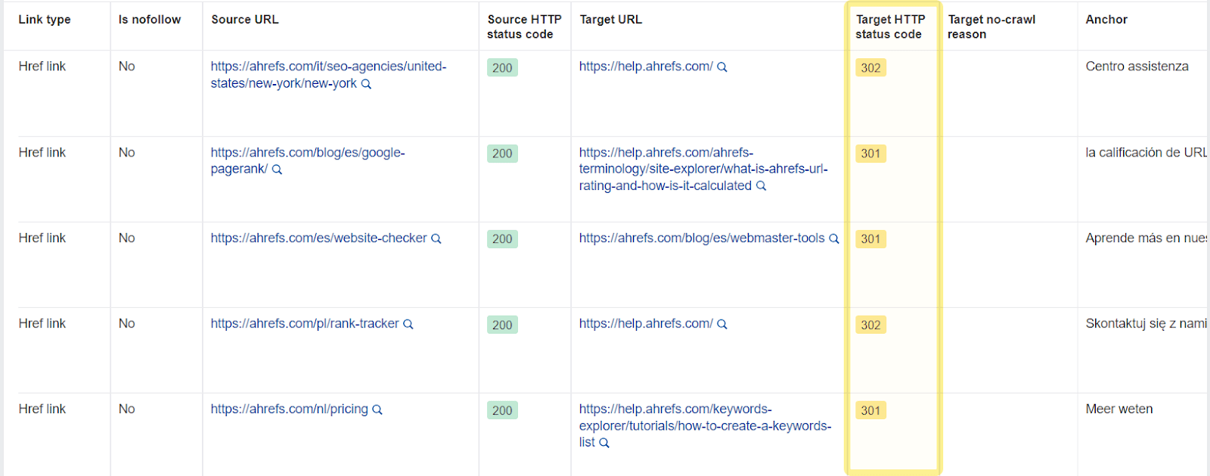Open the what-is-ahrefs-url-rating target link
1210x476 pixels.
(703, 169)
